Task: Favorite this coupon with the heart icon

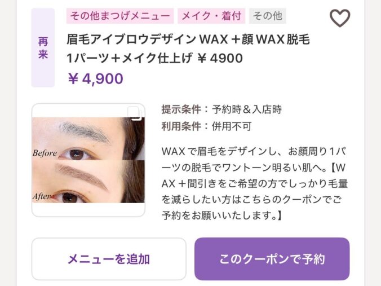Action: pos(340,18)
